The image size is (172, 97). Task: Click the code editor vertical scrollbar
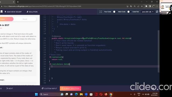click(x=159, y=51)
